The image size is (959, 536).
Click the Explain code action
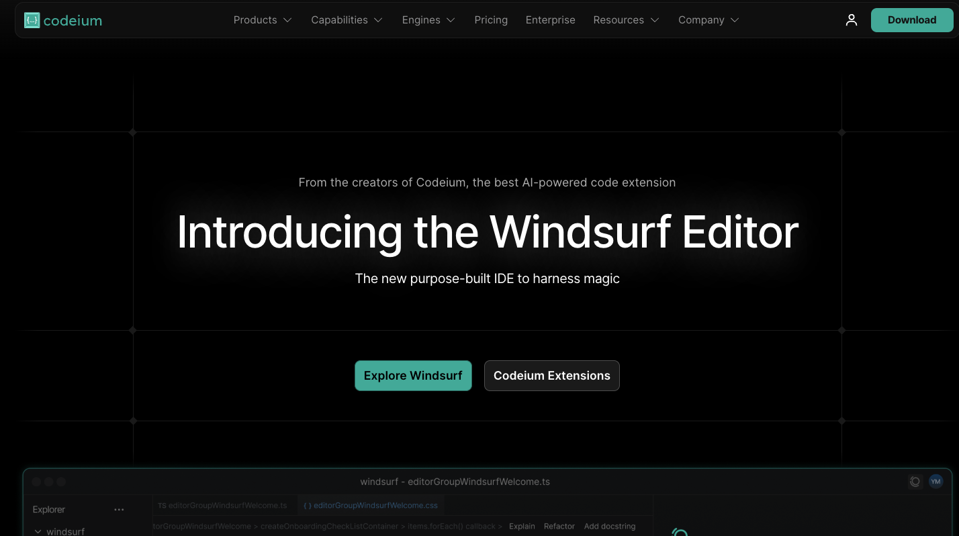click(522, 527)
